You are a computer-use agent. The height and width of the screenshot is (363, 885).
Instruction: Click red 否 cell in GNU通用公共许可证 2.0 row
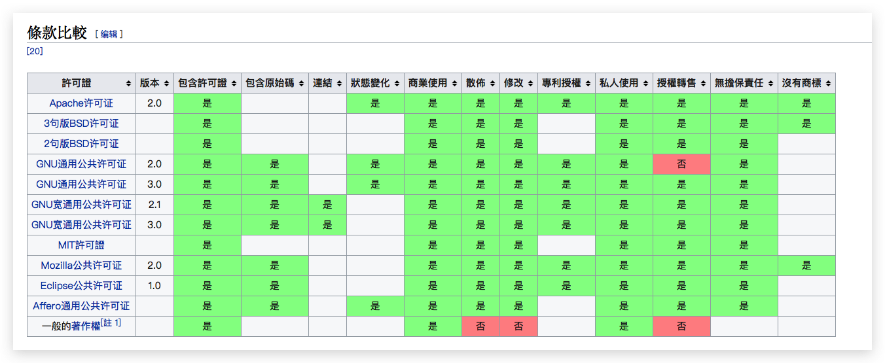681,164
